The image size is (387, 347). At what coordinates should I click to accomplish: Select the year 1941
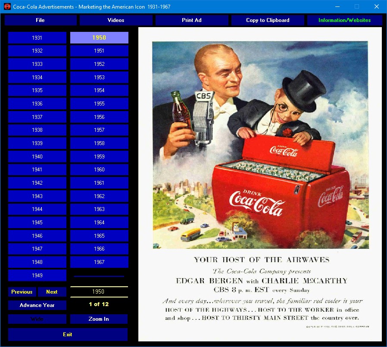point(37,170)
